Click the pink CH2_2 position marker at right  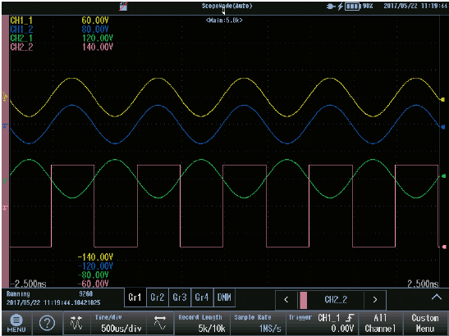pyautogui.click(x=443, y=247)
